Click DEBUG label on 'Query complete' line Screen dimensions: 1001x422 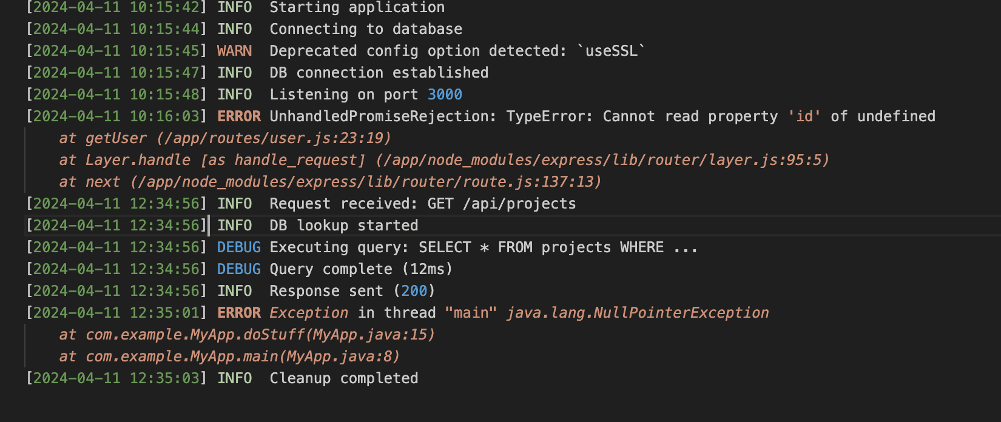(239, 269)
